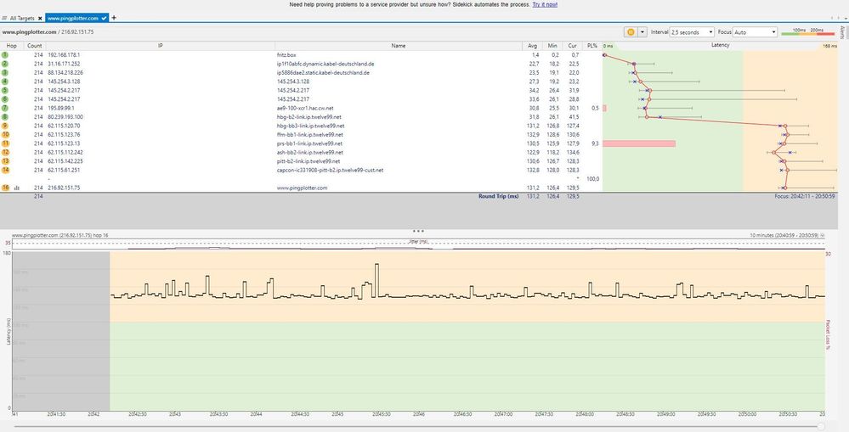849x432 pixels.
Task: Click the hop 8 green circle icon
Action: pos(5,117)
